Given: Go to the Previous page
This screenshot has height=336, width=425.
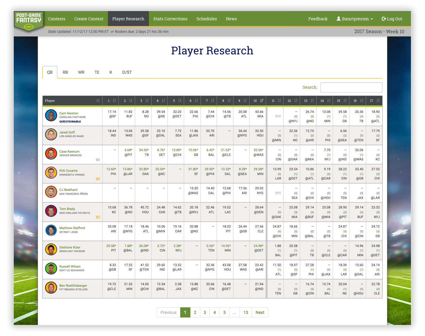Looking at the screenshot, I should [x=169, y=312].
